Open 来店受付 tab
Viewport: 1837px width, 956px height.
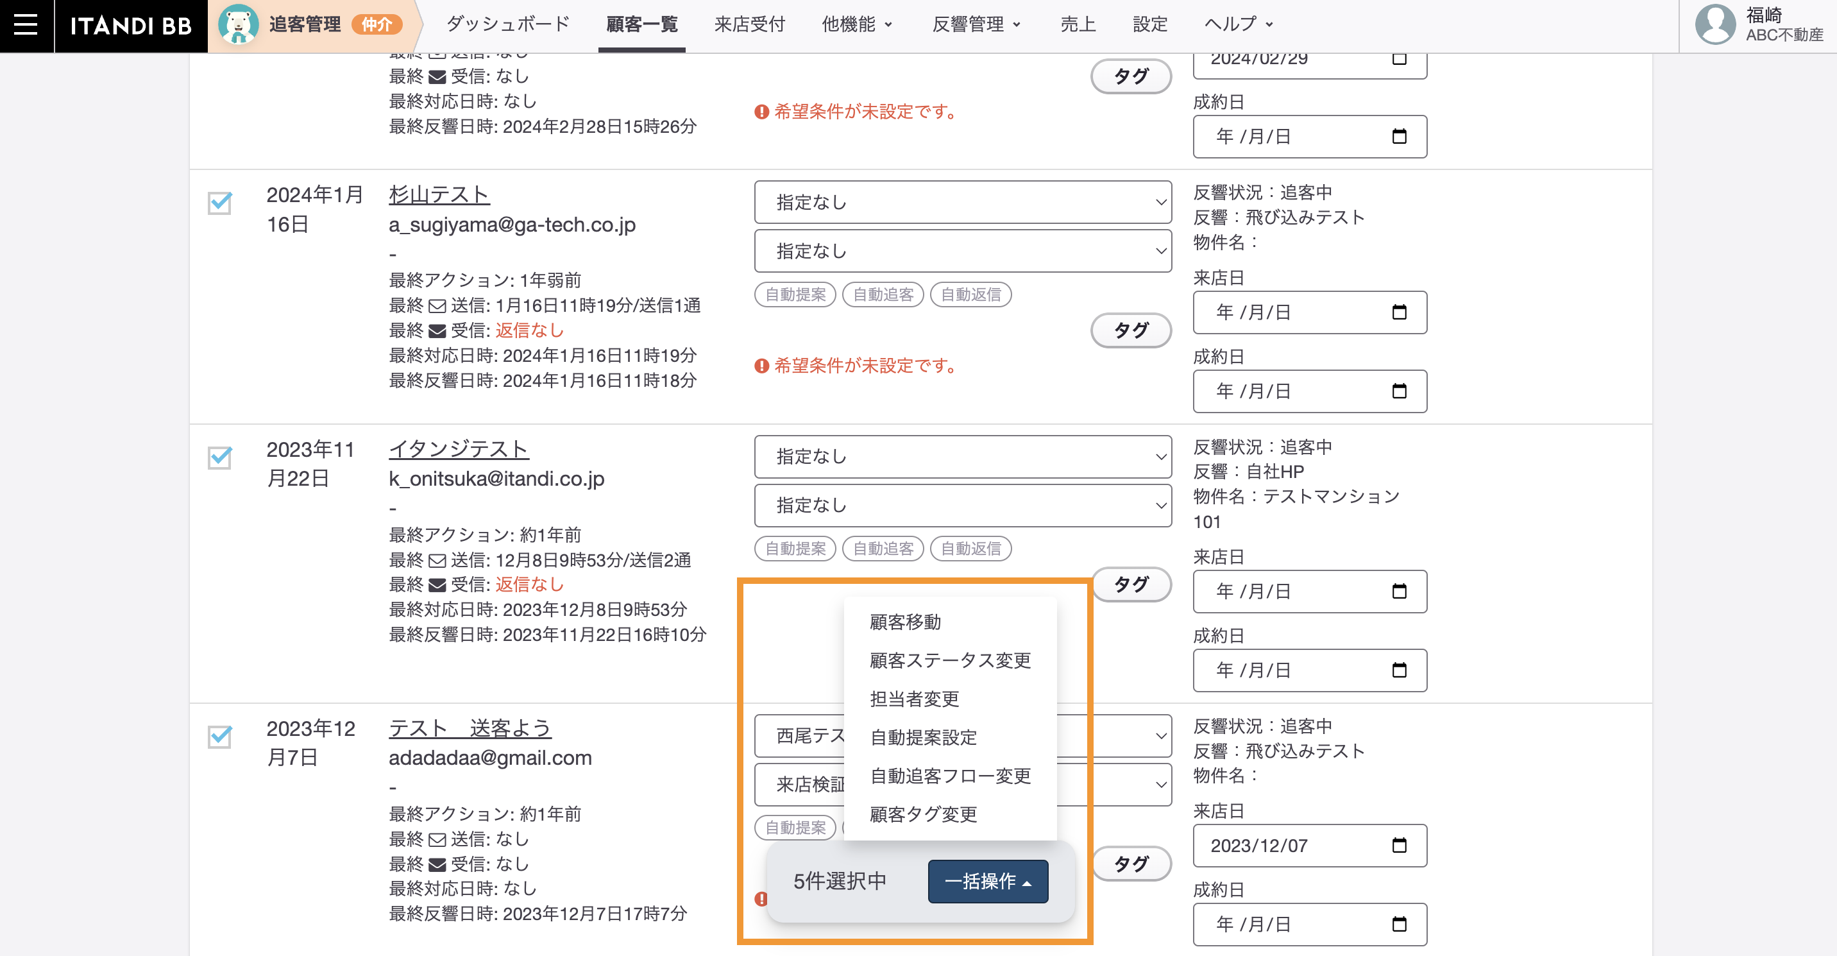coord(750,25)
